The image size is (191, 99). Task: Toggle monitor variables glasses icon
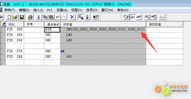[x=133, y=17]
